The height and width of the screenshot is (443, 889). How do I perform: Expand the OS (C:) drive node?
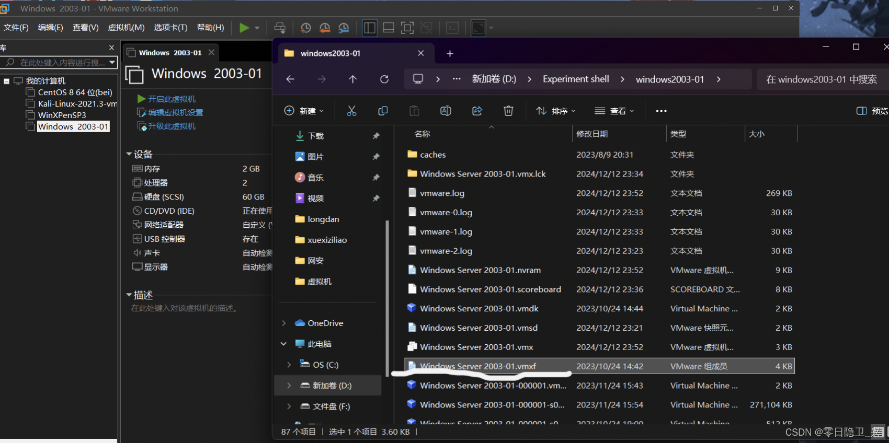click(289, 365)
